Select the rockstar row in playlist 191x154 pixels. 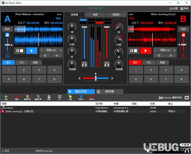pyautogui.click(x=93, y=108)
